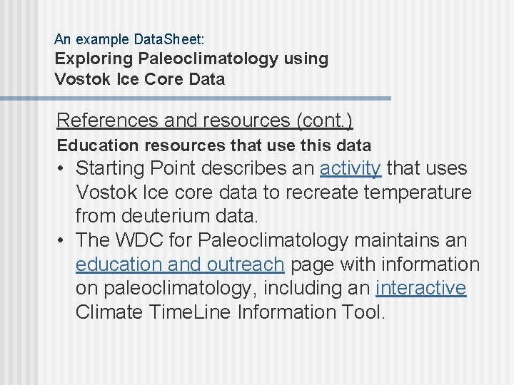
Task: Open the 'activity' hyperlink
Action: pos(351,169)
